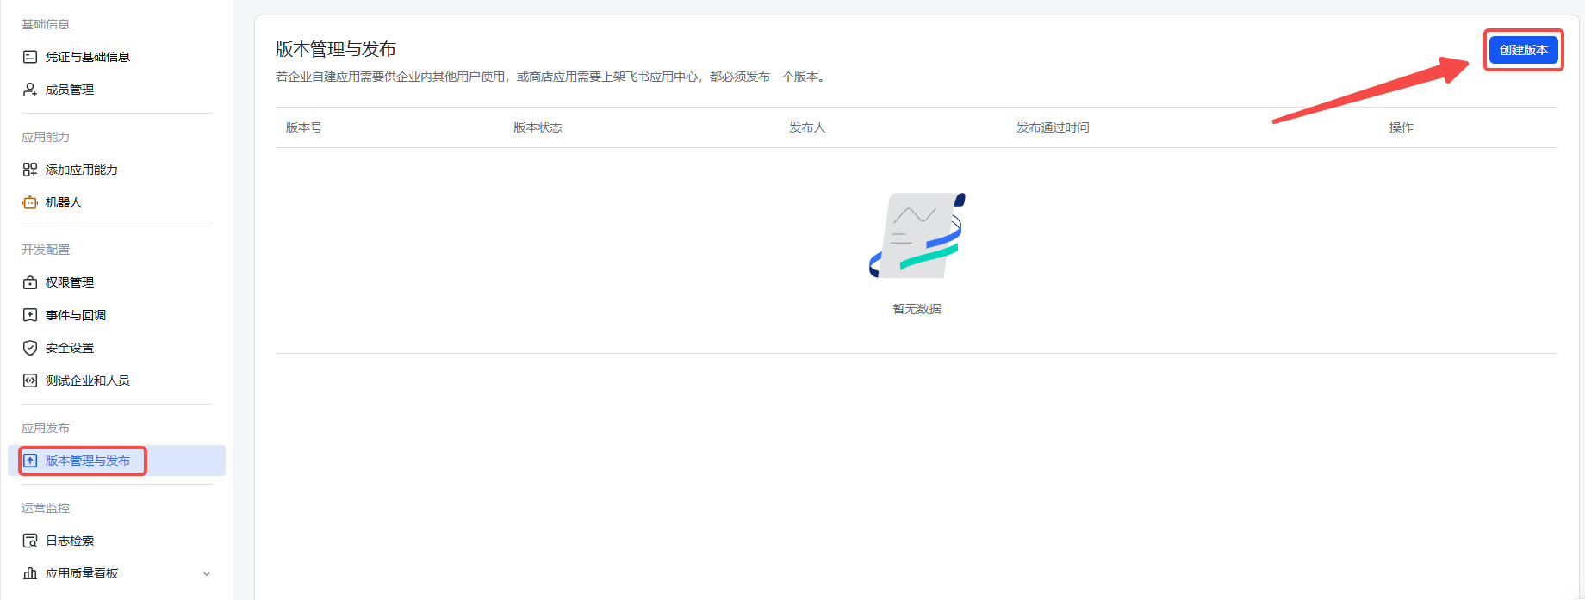Open 版本管理与发布 in the sidebar
Viewport: 1585px width, 600px height.
tap(87, 461)
